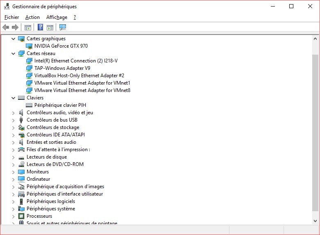Click the vertical scrollbar down arrow
The image size is (320, 235).
(315, 221)
